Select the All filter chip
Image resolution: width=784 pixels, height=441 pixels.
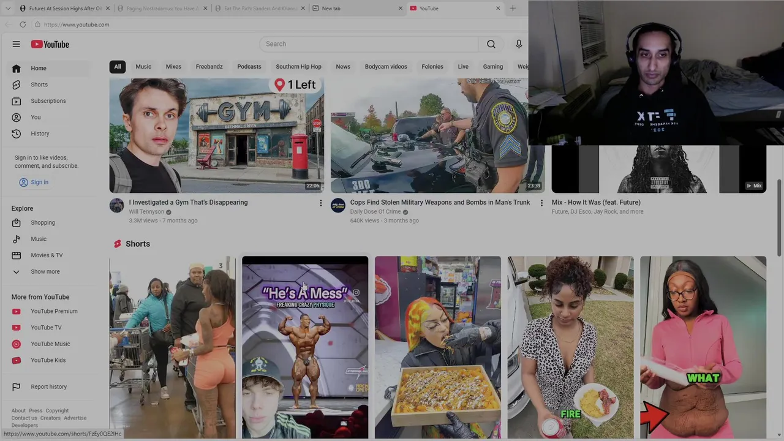coord(118,67)
